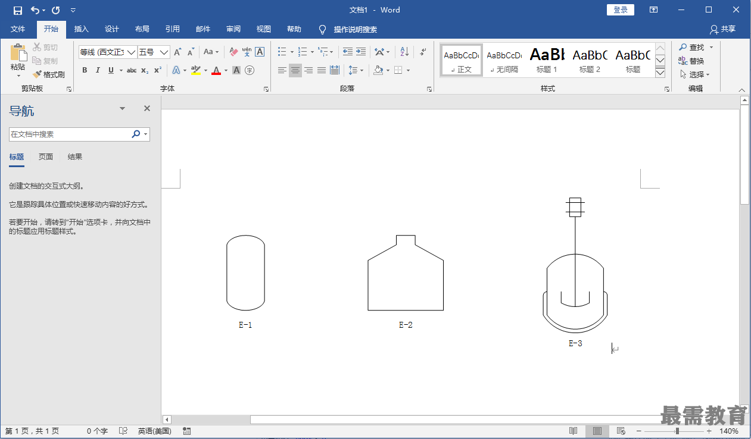Click the distributed alignment icon
Image resolution: width=751 pixels, height=439 pixels.
click(x=335, y=70)
